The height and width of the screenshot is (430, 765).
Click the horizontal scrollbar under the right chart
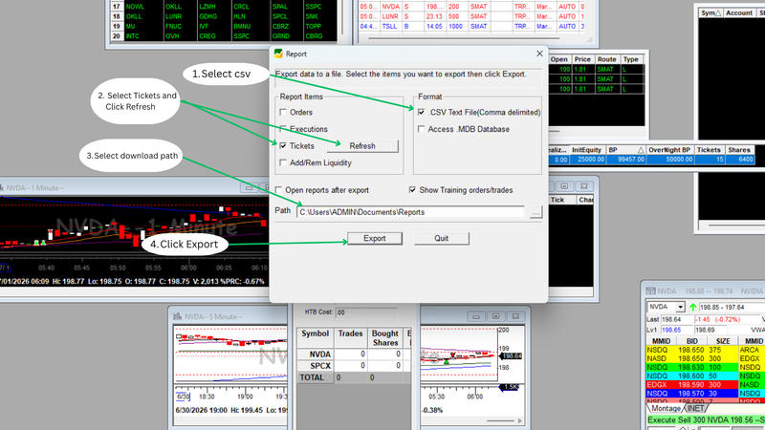tap(500, 420)
